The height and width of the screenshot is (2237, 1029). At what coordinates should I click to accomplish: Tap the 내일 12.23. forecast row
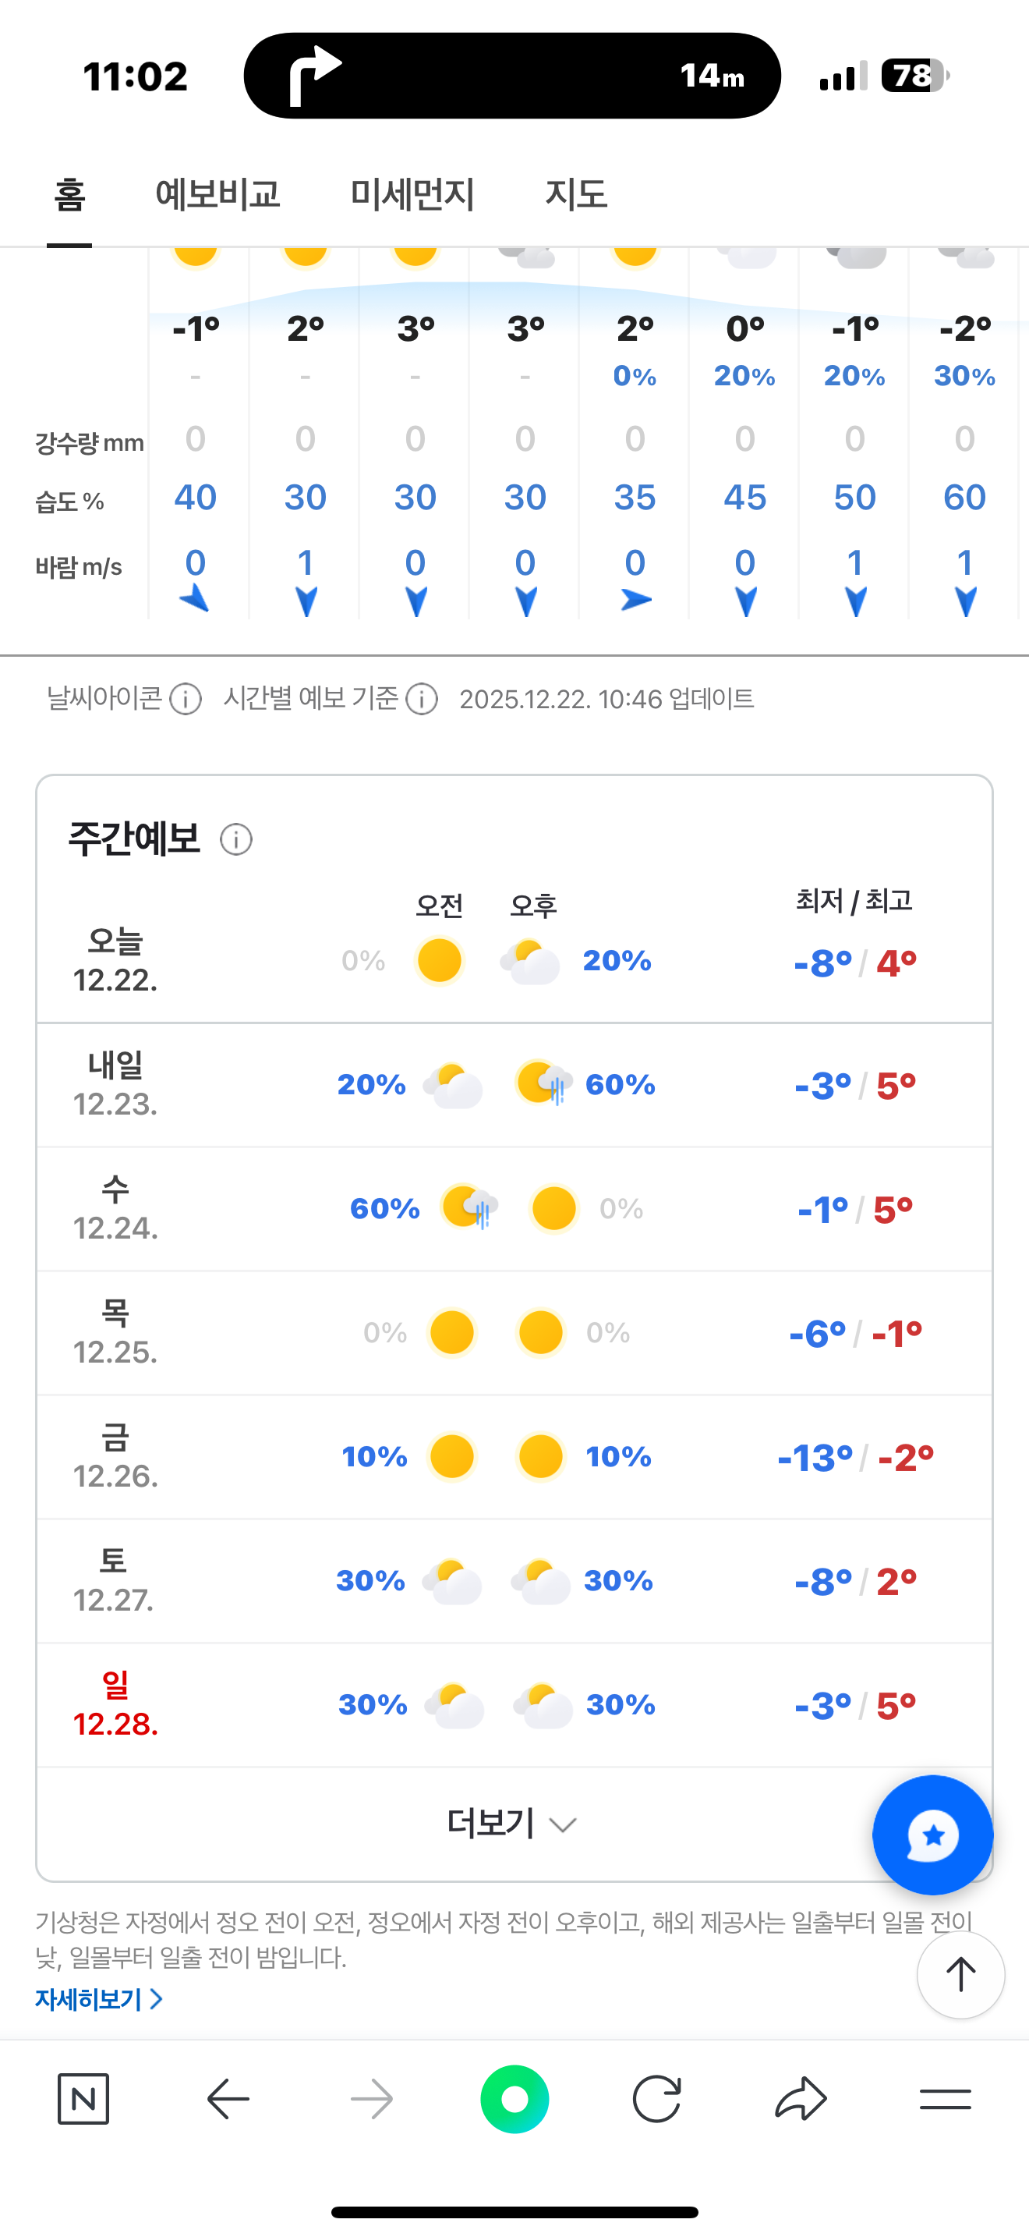(514, 1086)
